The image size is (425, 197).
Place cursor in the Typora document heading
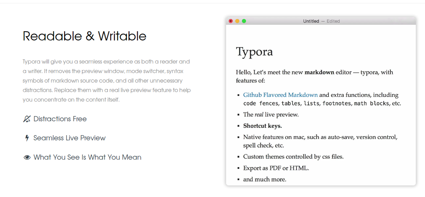254,52
